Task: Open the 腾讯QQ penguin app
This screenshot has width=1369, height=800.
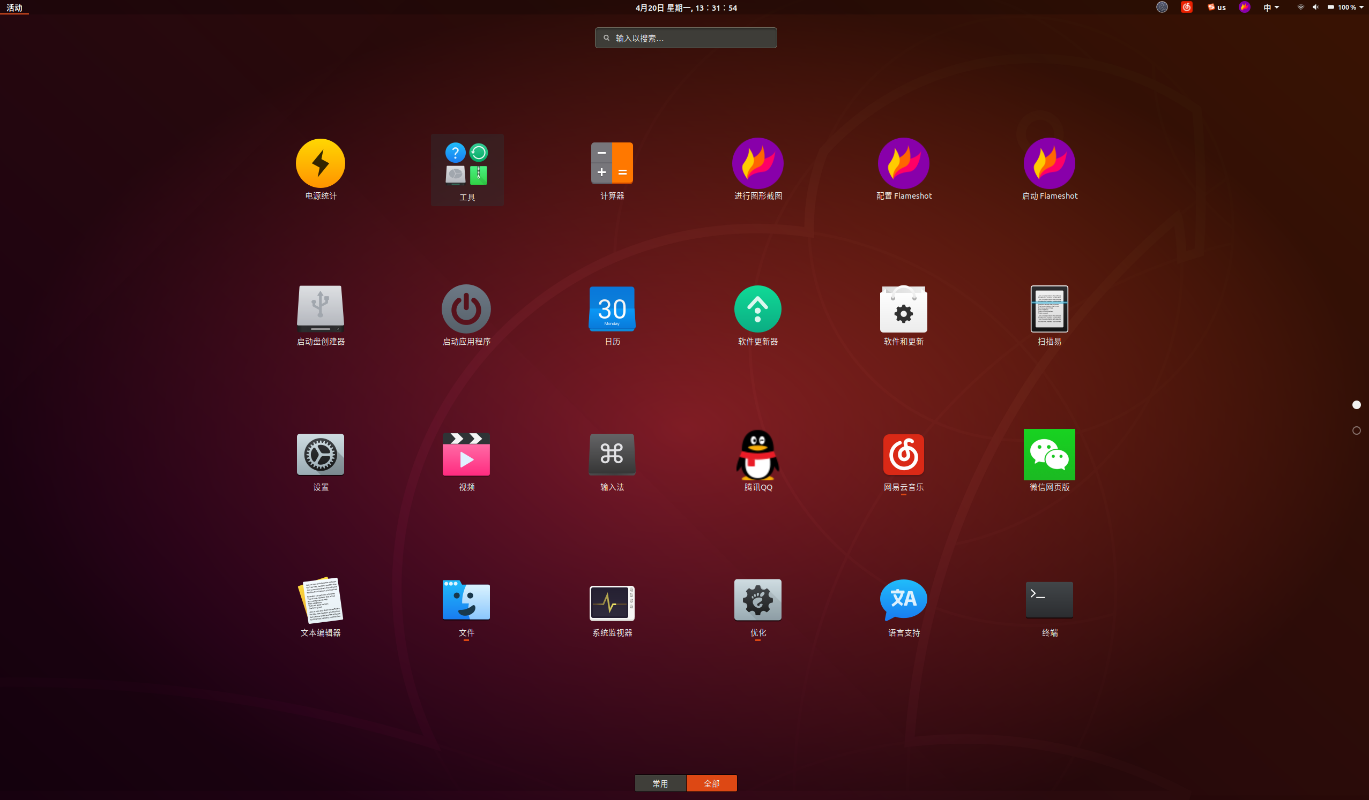Action: point(757,455)
